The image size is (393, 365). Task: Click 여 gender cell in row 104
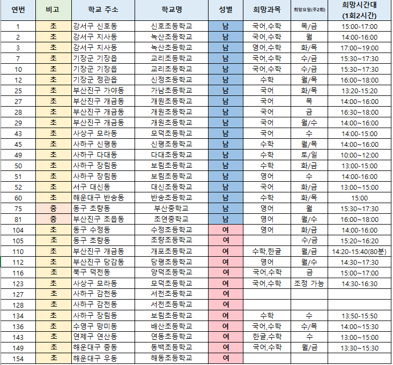226,230
